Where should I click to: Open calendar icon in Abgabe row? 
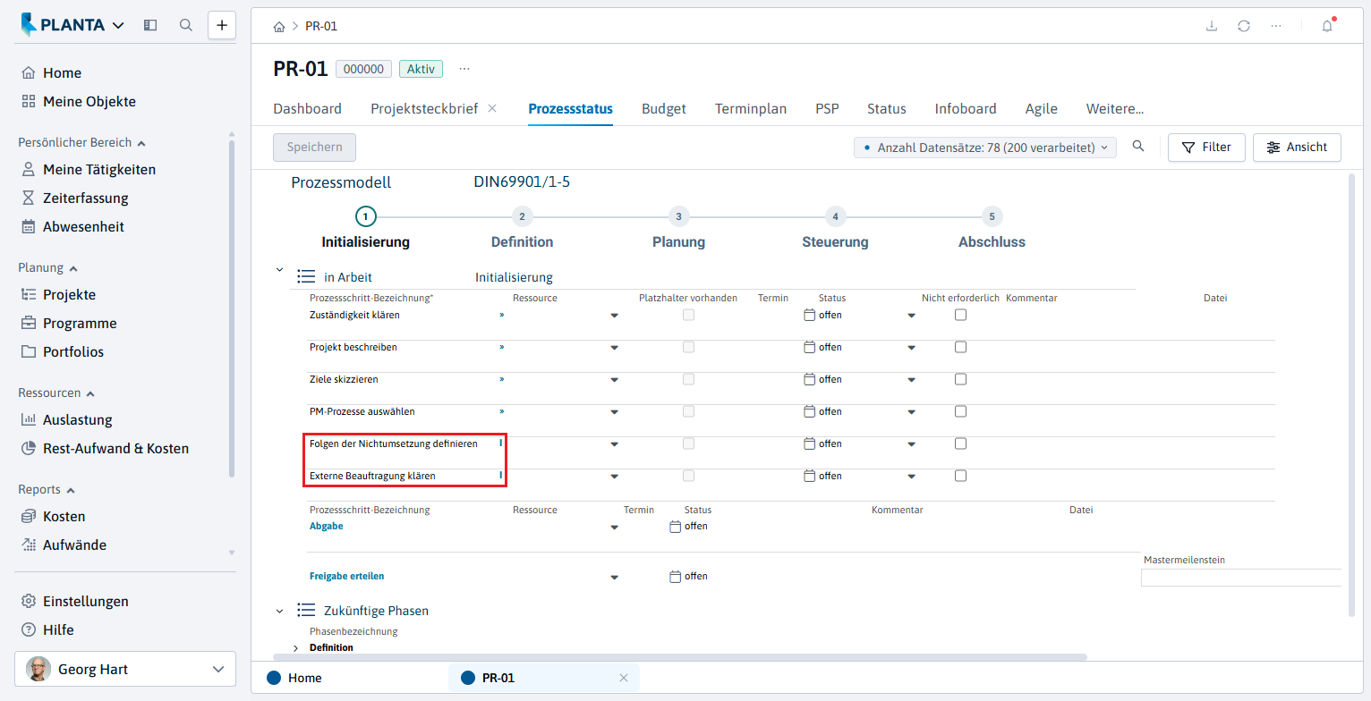click(676, 526)
